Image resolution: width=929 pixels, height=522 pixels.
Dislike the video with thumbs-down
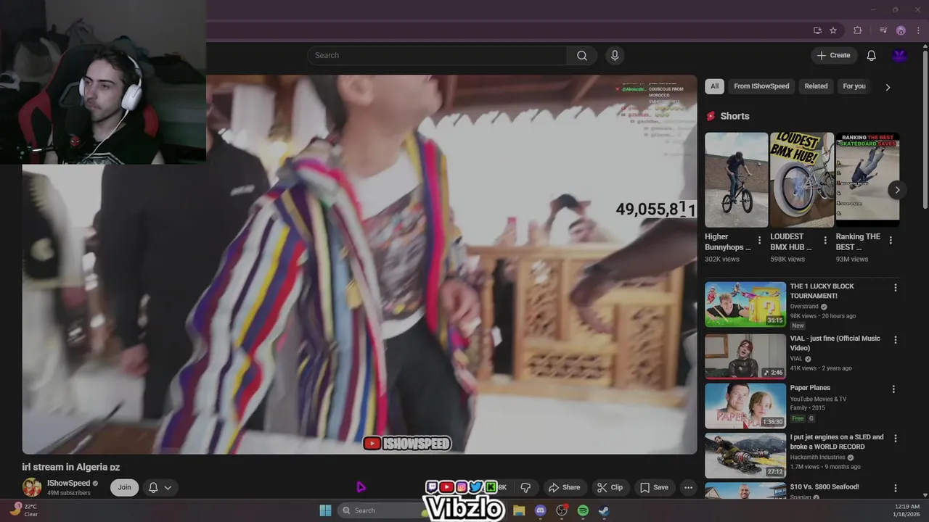point(525,487)
